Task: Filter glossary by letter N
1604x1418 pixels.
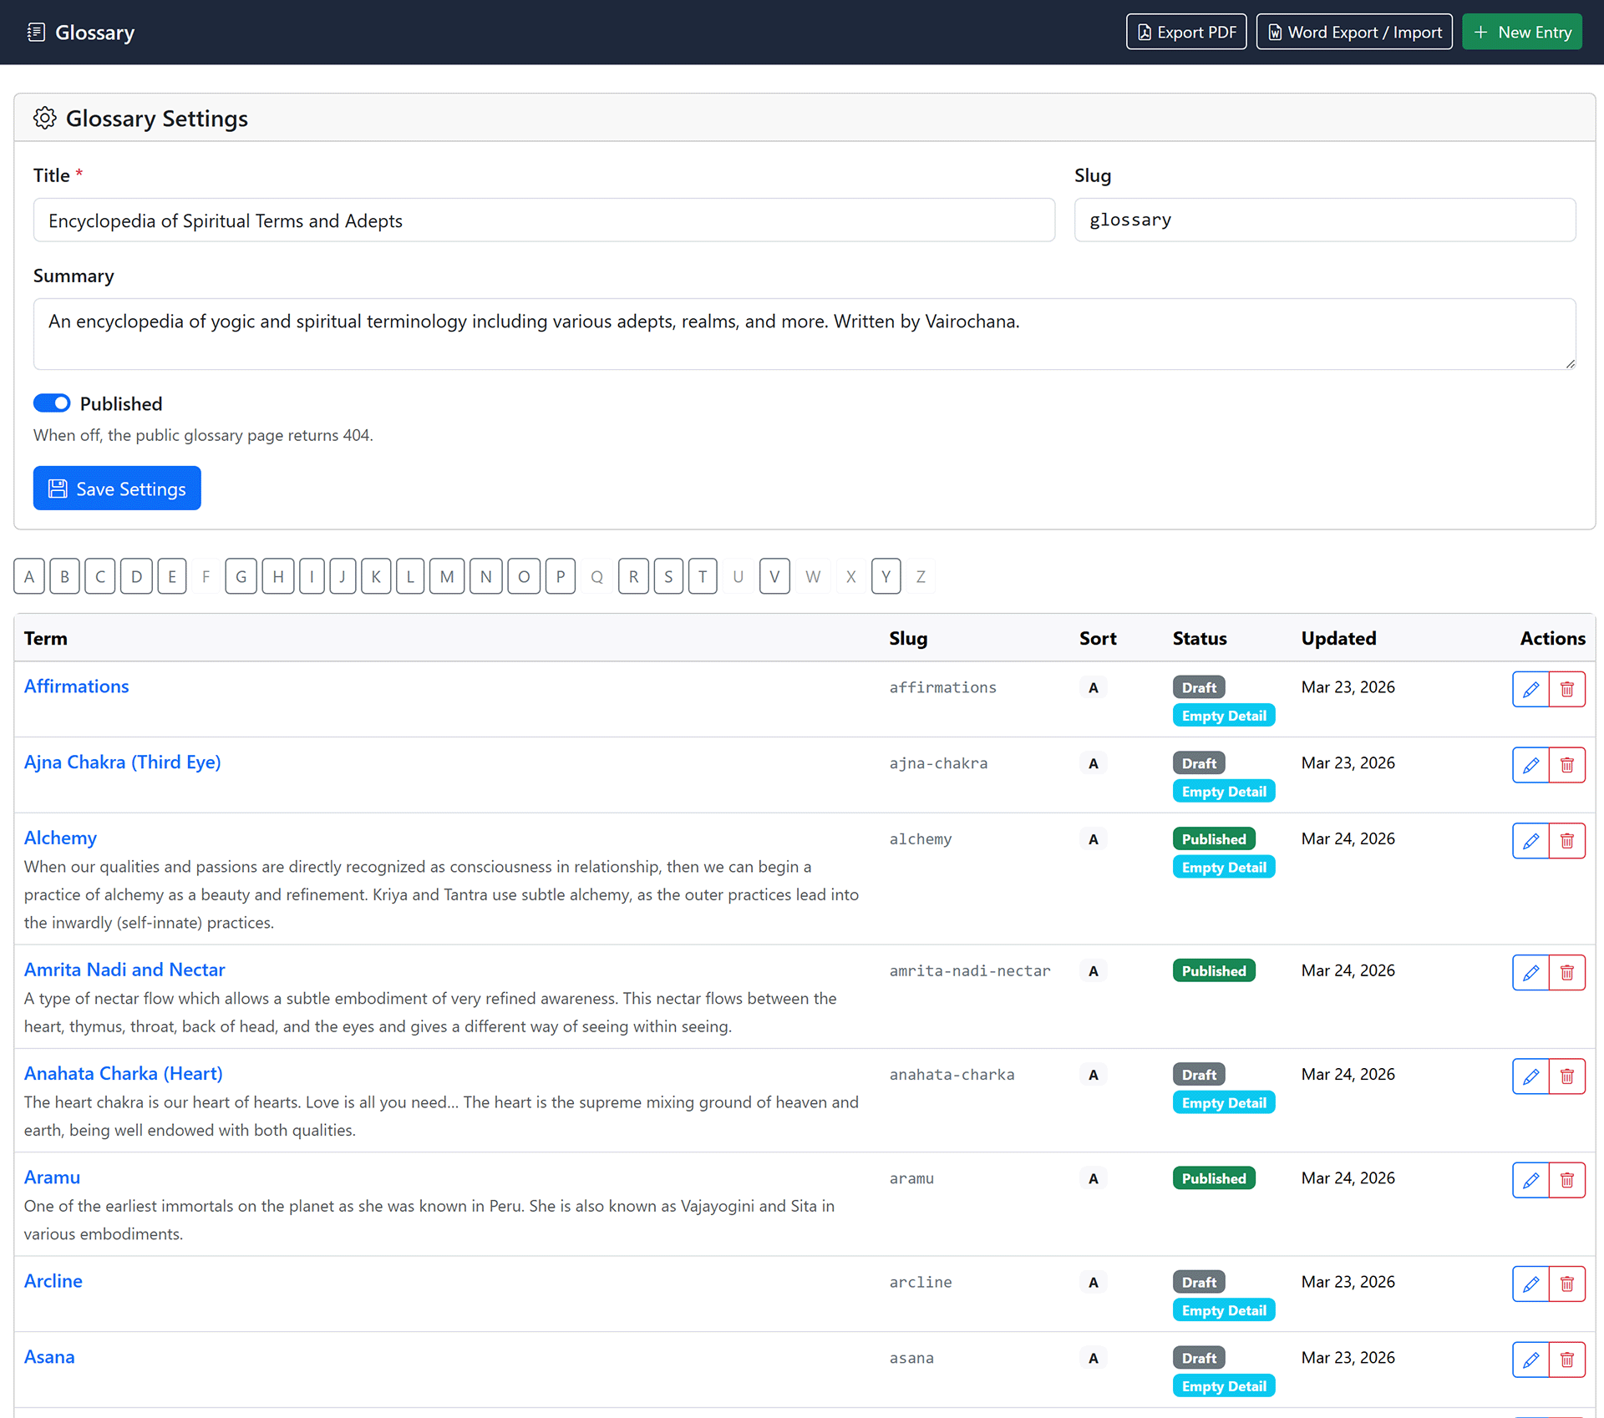Action: coord(486,577)
